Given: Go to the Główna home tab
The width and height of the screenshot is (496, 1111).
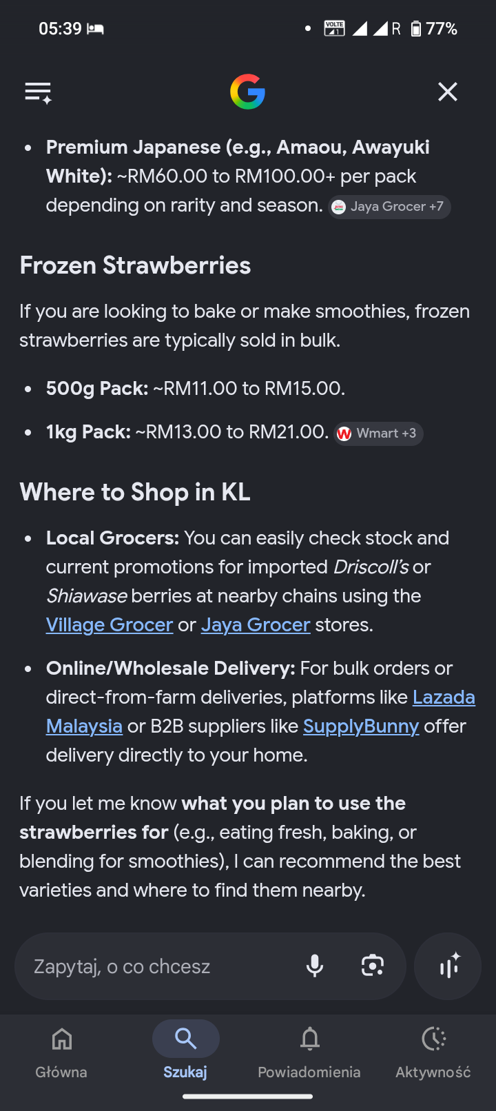Looking at the screenshot, I should click(61, 1052).
